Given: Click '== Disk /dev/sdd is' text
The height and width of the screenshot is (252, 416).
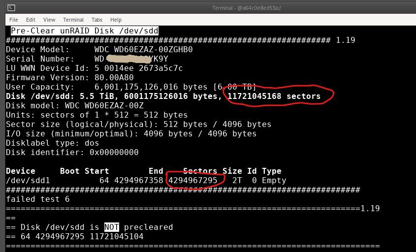Looking at the screenshot, I should (x=53, y=227).
